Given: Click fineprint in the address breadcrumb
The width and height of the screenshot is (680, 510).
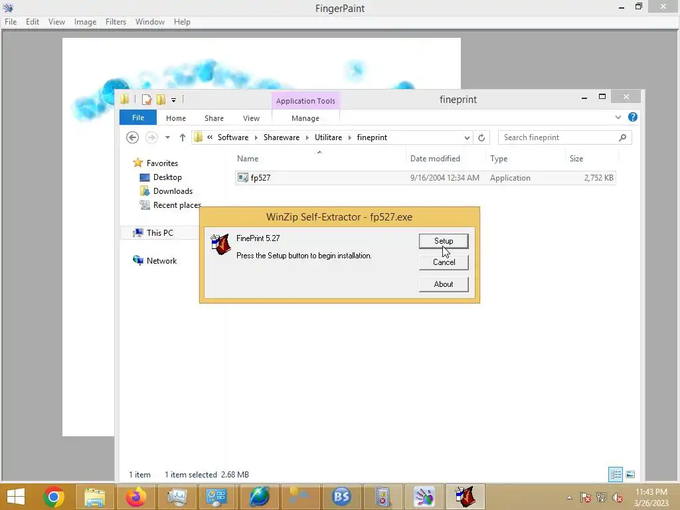Looking at the screenshot, I should 372,137.
